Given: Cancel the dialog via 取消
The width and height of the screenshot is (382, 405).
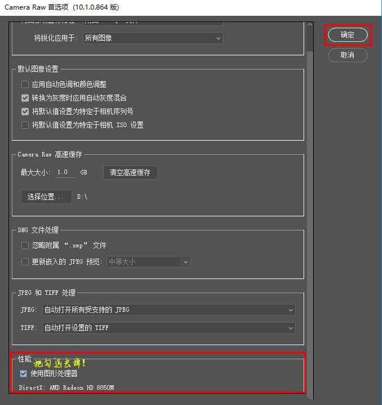Looking at the screenshot, I should [x=348, y=55].
